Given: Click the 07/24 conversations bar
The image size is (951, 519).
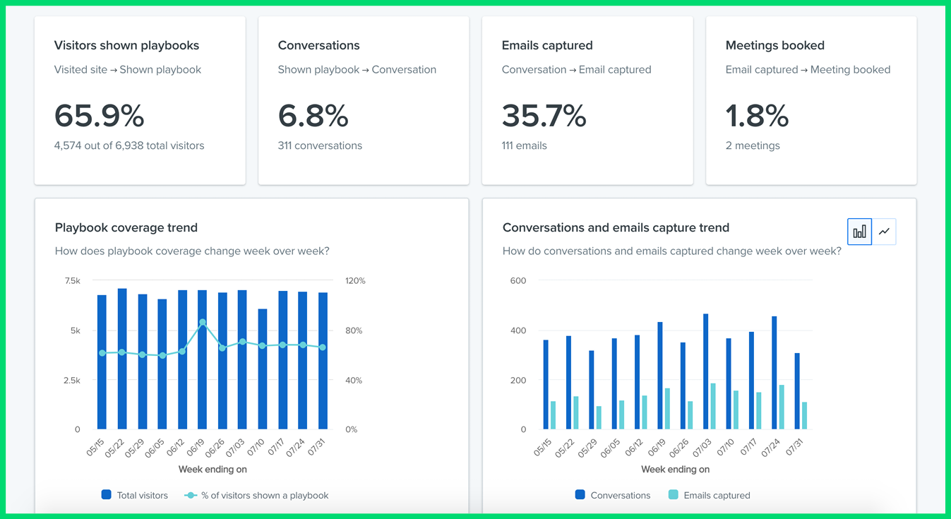Looking at the screenshot, I should 774,373.
